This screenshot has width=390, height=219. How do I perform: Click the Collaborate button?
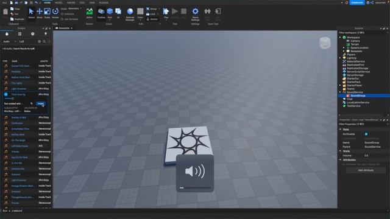coord(357,2)
